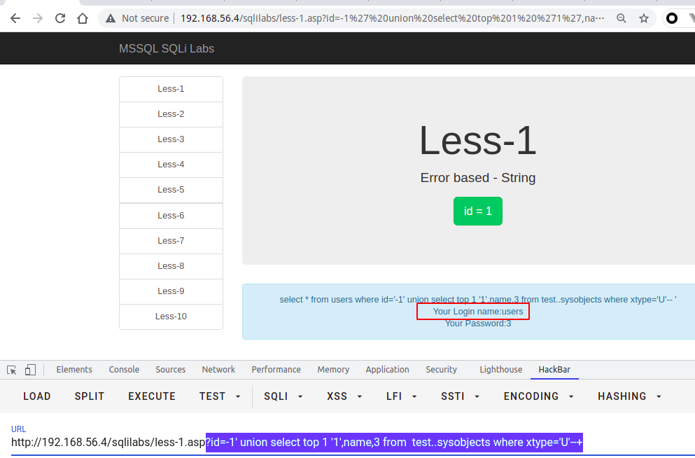Viewport: 695px width, 458px height.
Task: Switch to the Network DevTools tab
Action: (x=218, y=370)
